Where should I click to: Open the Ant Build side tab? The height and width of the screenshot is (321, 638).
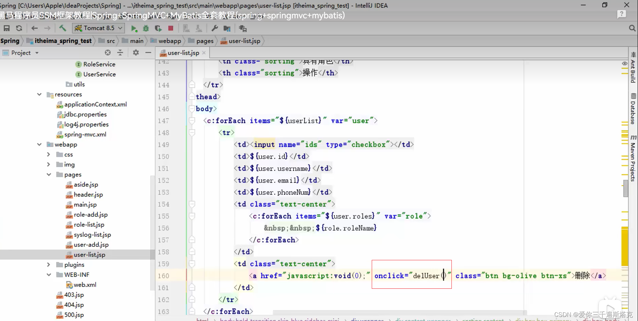click(x=633, y=68)
